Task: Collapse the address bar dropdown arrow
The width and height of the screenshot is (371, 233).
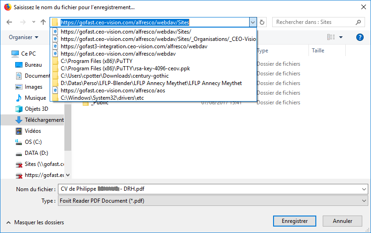Action: pyautogui.click(x=252, y=22)
